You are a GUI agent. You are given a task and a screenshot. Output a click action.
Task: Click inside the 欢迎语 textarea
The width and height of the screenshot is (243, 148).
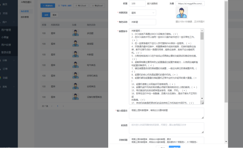tap(166, 128)
